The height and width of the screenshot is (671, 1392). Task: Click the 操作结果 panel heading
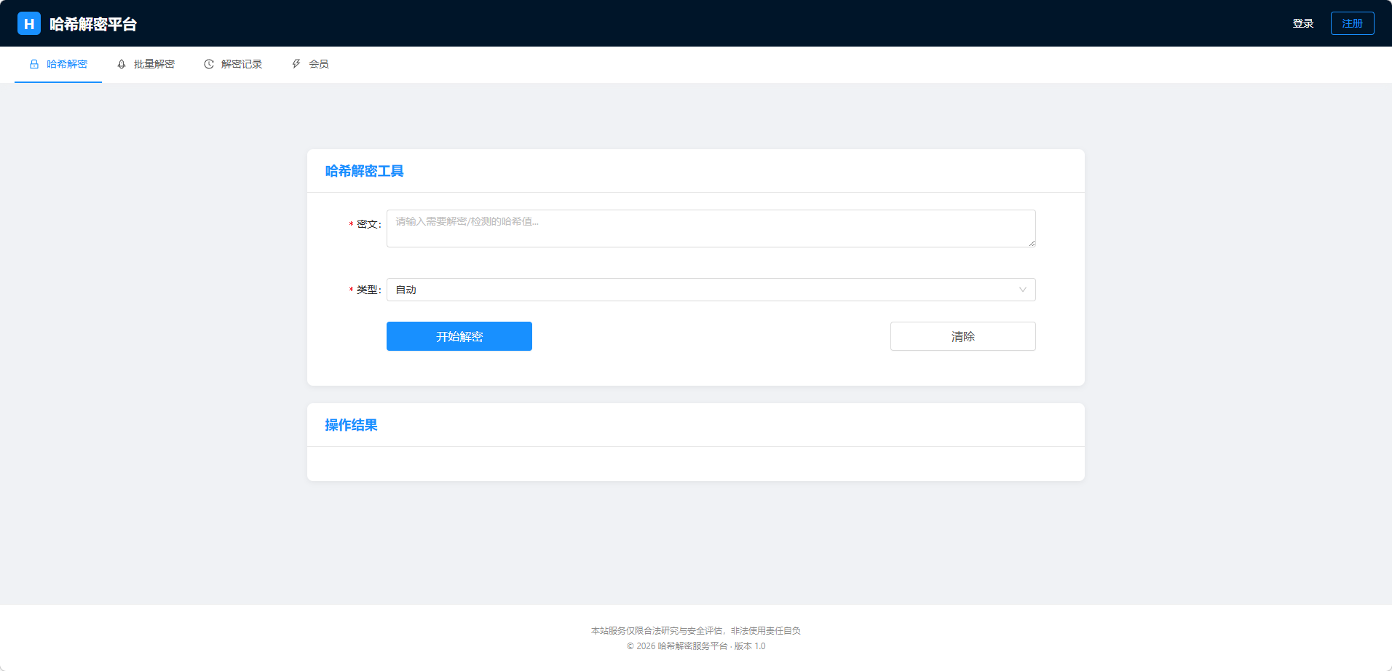[x=351, y=425]
